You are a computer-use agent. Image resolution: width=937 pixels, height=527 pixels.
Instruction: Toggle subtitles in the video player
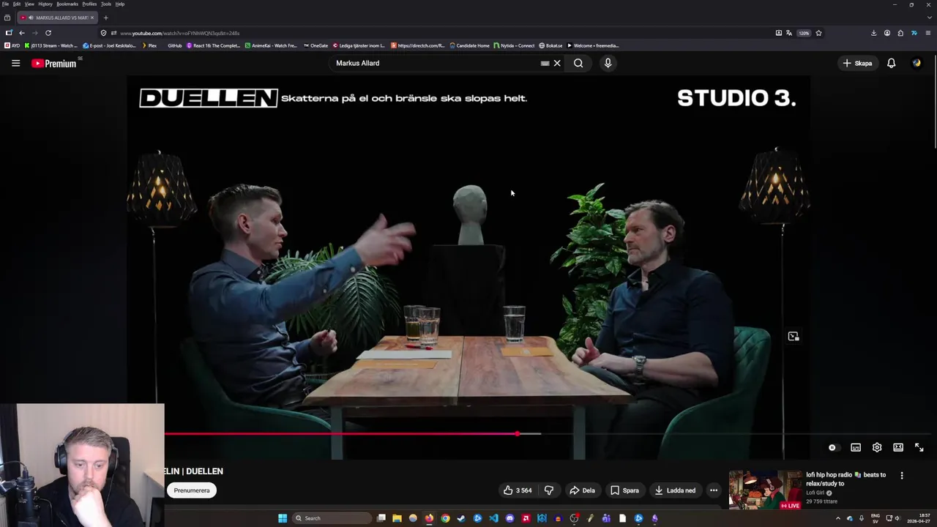pos(856,447)
